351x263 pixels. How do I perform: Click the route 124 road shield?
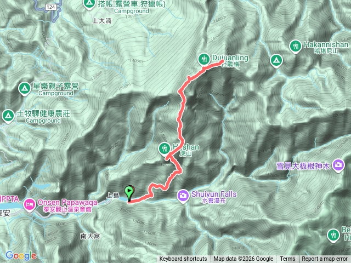tap(51, 7)
